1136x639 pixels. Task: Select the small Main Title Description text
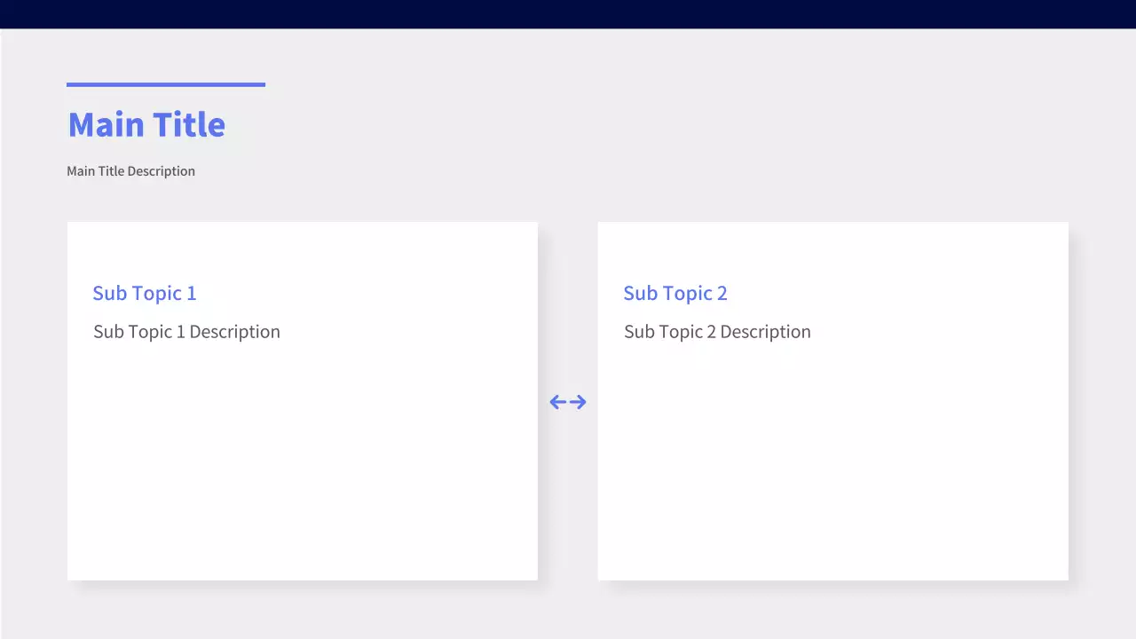pyautogui.click(x=130, y=171)
